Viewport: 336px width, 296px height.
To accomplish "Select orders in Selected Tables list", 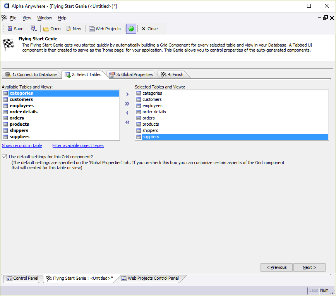I will (232, 118).
